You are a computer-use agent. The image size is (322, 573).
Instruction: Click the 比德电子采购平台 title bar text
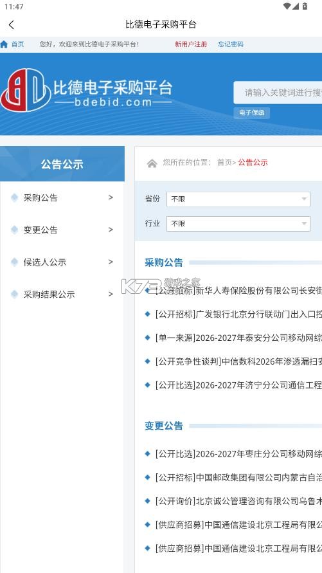point(161,24)
